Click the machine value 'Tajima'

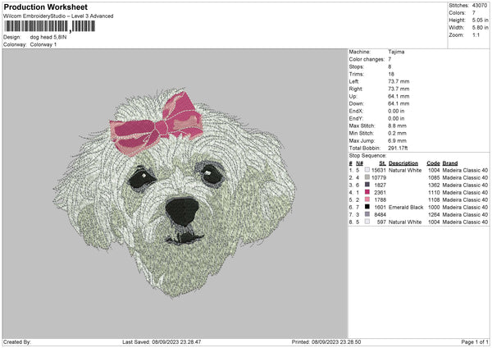click(x=396, y=52)
